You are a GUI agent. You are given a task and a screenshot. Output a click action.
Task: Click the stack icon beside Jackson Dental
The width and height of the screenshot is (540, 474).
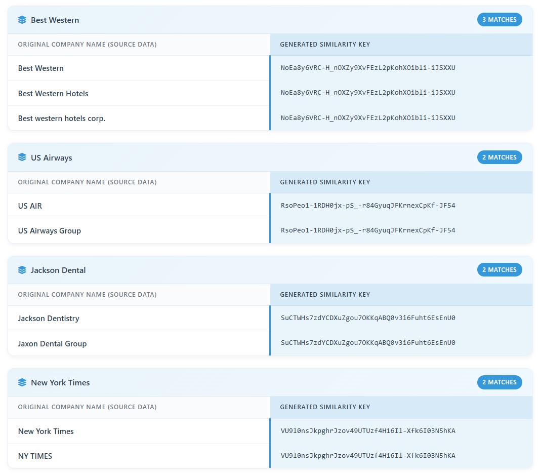22,270
